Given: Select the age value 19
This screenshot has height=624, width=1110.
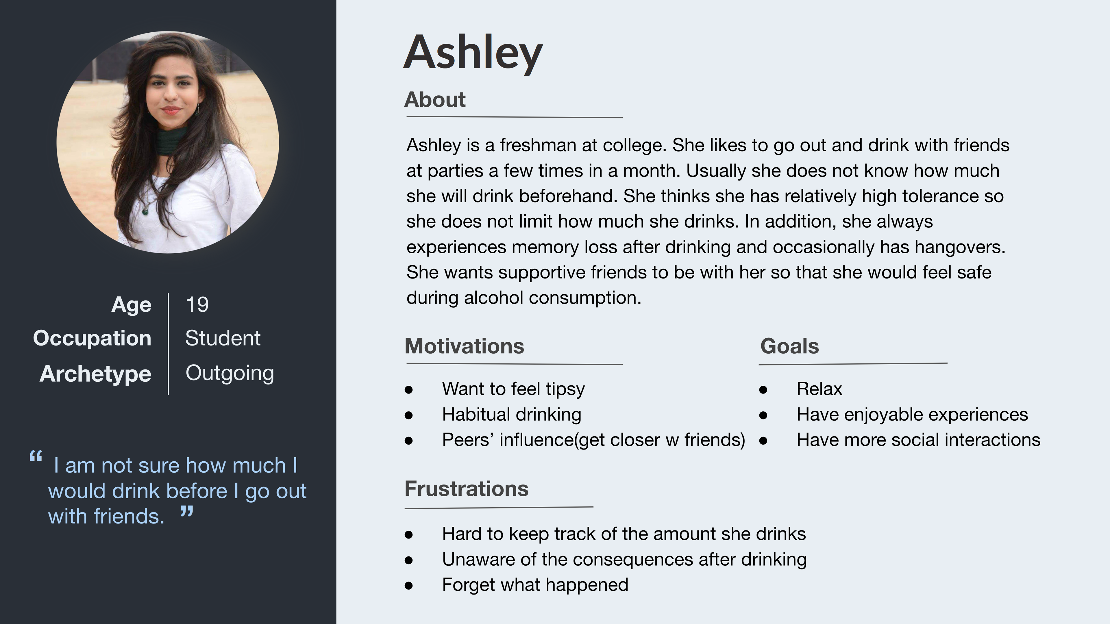Looking at the screenshot, I should click(197, 305).
